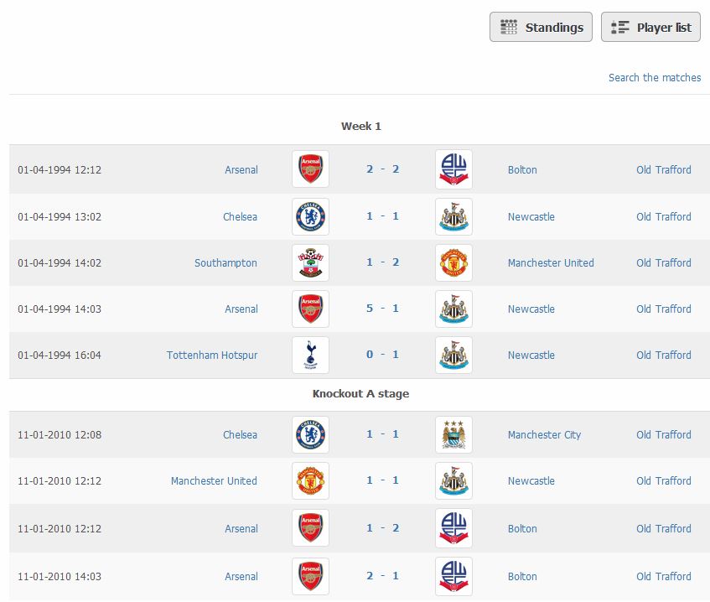Open Tottenham Hotspur team link

coord(212,355)
